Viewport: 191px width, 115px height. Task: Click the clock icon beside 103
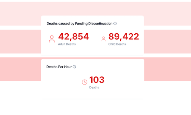point(85,82)
